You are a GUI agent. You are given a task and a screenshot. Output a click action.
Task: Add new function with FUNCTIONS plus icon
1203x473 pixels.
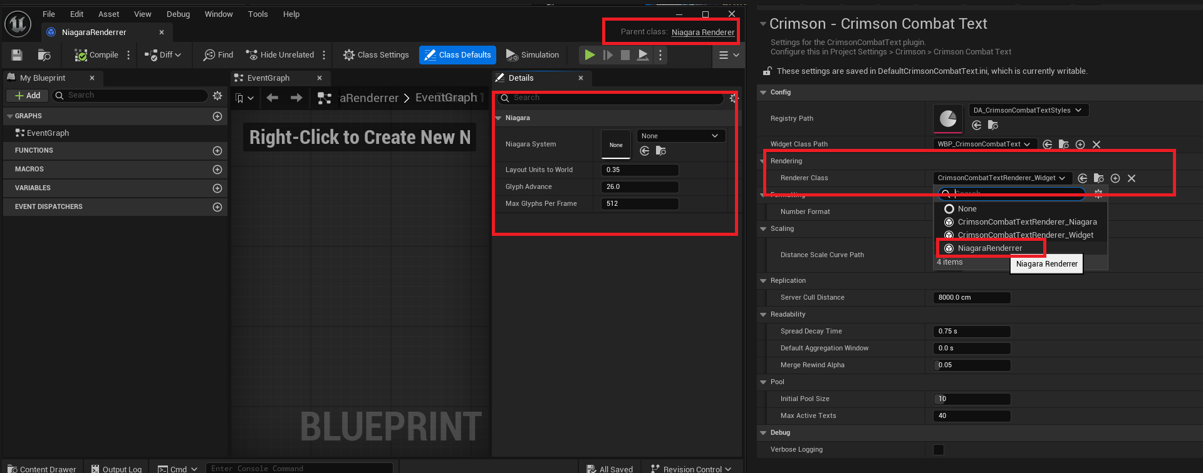pyautogui.click(x=217, y=151)
